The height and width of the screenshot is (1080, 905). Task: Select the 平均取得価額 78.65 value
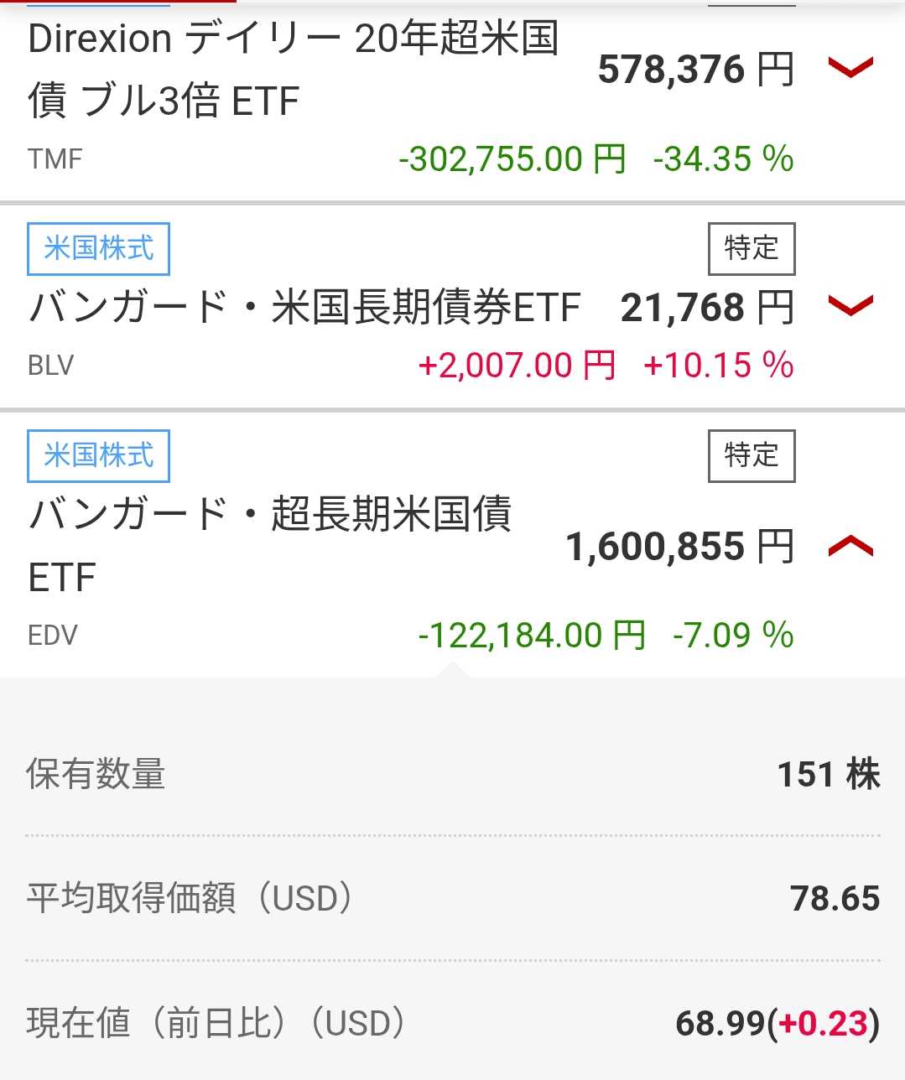[x=835, y=898]
